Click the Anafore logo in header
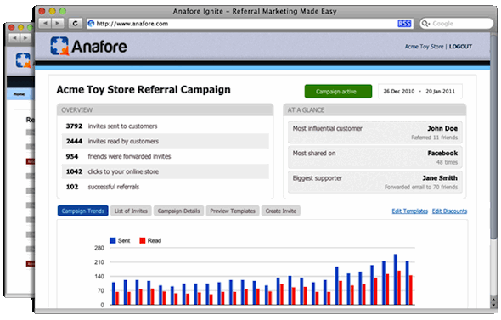501x320 pixels. point(89,47)
